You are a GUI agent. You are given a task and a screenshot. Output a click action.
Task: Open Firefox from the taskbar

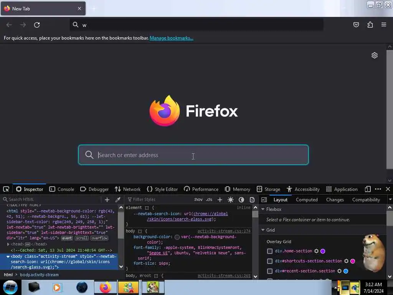tap(106, 287)
